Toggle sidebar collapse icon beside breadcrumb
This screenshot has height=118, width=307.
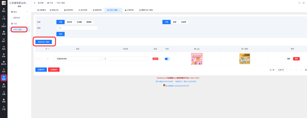coord(34,3)
